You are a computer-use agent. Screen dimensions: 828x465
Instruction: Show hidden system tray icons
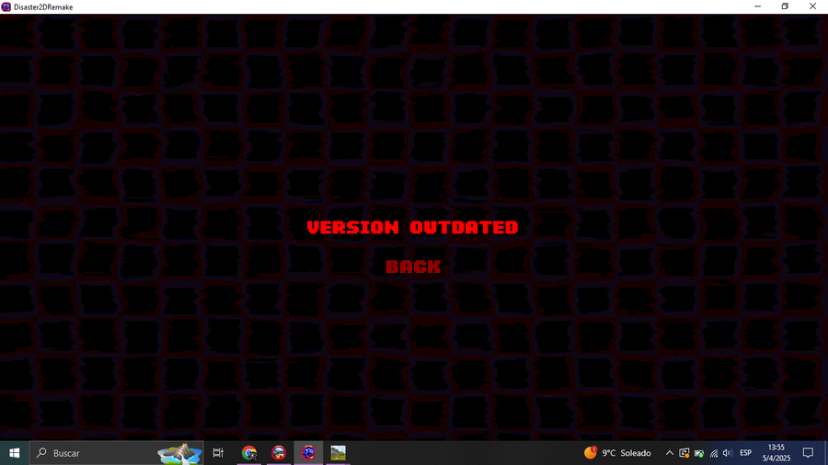click(x=669, y=453)
